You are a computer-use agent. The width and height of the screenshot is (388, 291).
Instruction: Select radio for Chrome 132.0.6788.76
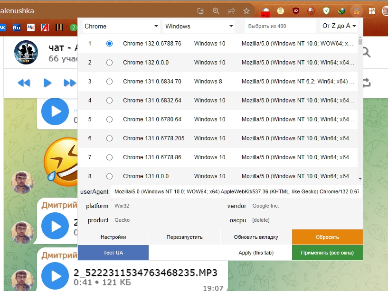109,44
